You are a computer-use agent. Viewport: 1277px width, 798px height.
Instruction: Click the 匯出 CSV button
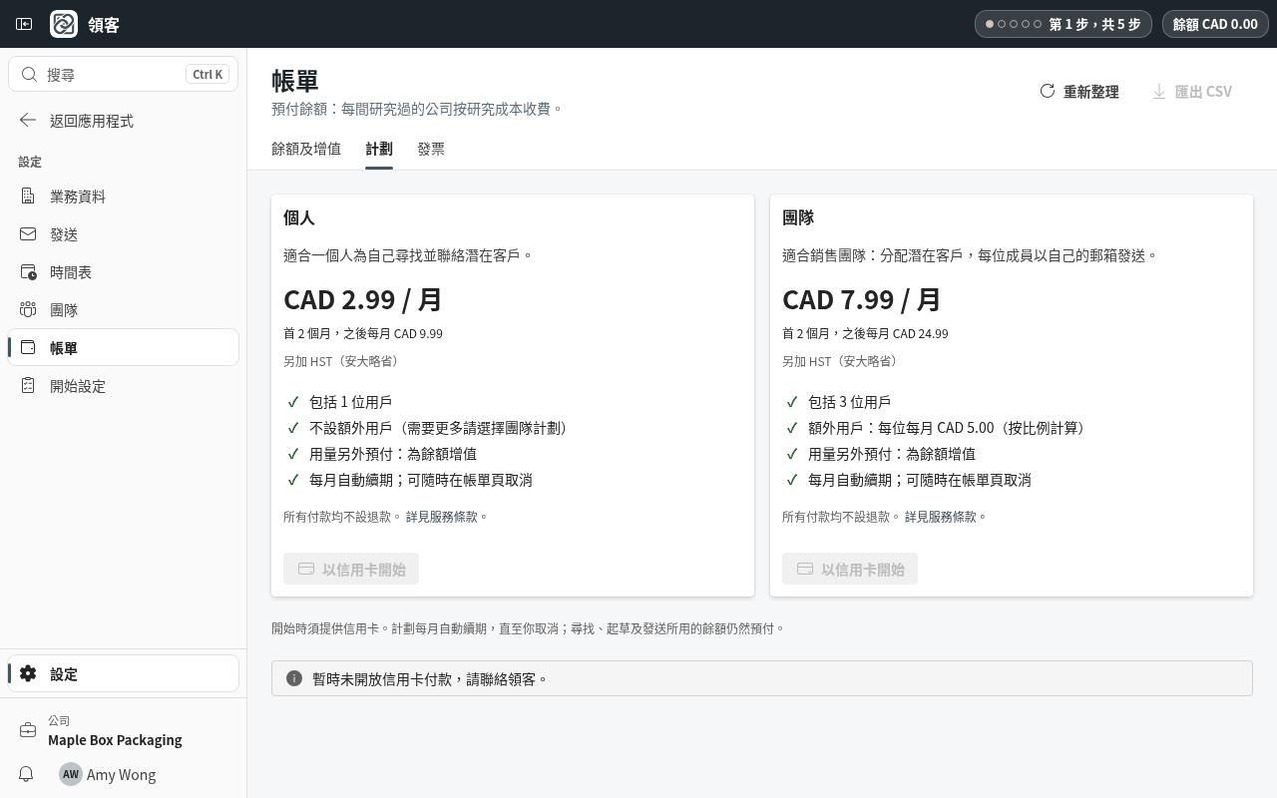[1192, 91]
